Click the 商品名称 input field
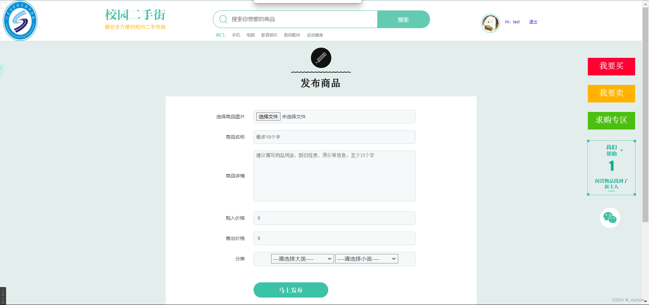Screen dimensions: 649x305 (334, 137)
